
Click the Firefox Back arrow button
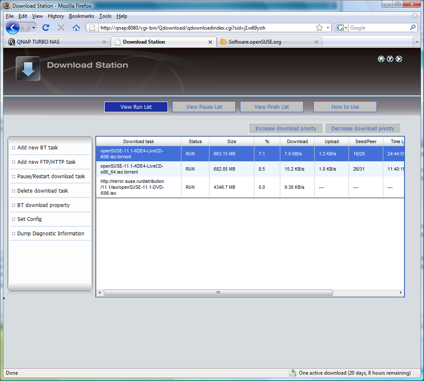point(12,28)
